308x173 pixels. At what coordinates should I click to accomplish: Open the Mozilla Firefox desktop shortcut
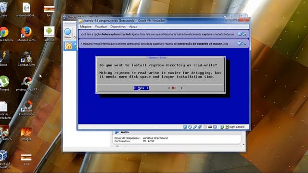(26, 34)
